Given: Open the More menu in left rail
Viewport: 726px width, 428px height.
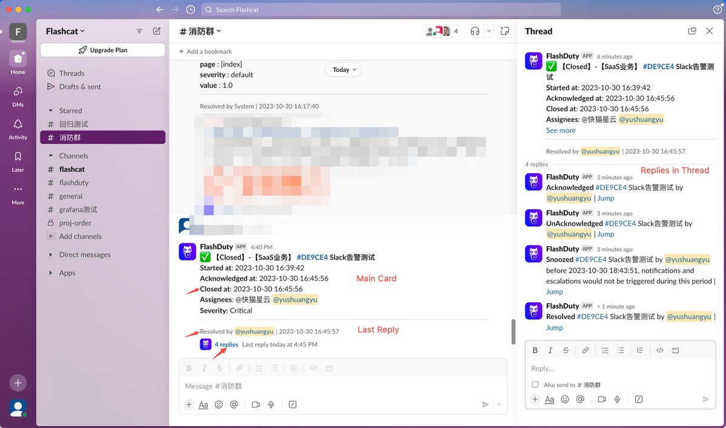Looking at the screenshot, I should point(18,189).
